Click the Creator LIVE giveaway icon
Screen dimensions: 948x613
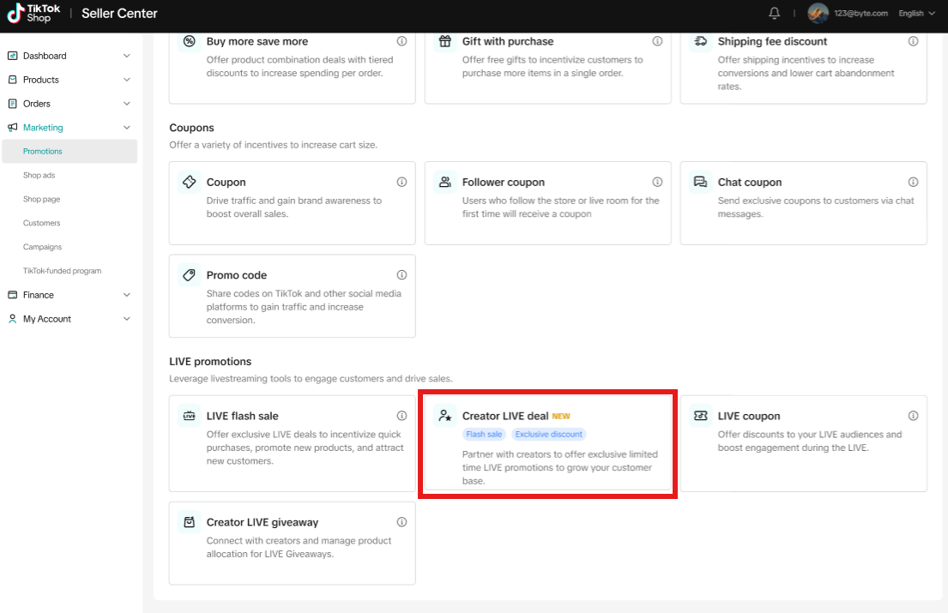point(189,522)
